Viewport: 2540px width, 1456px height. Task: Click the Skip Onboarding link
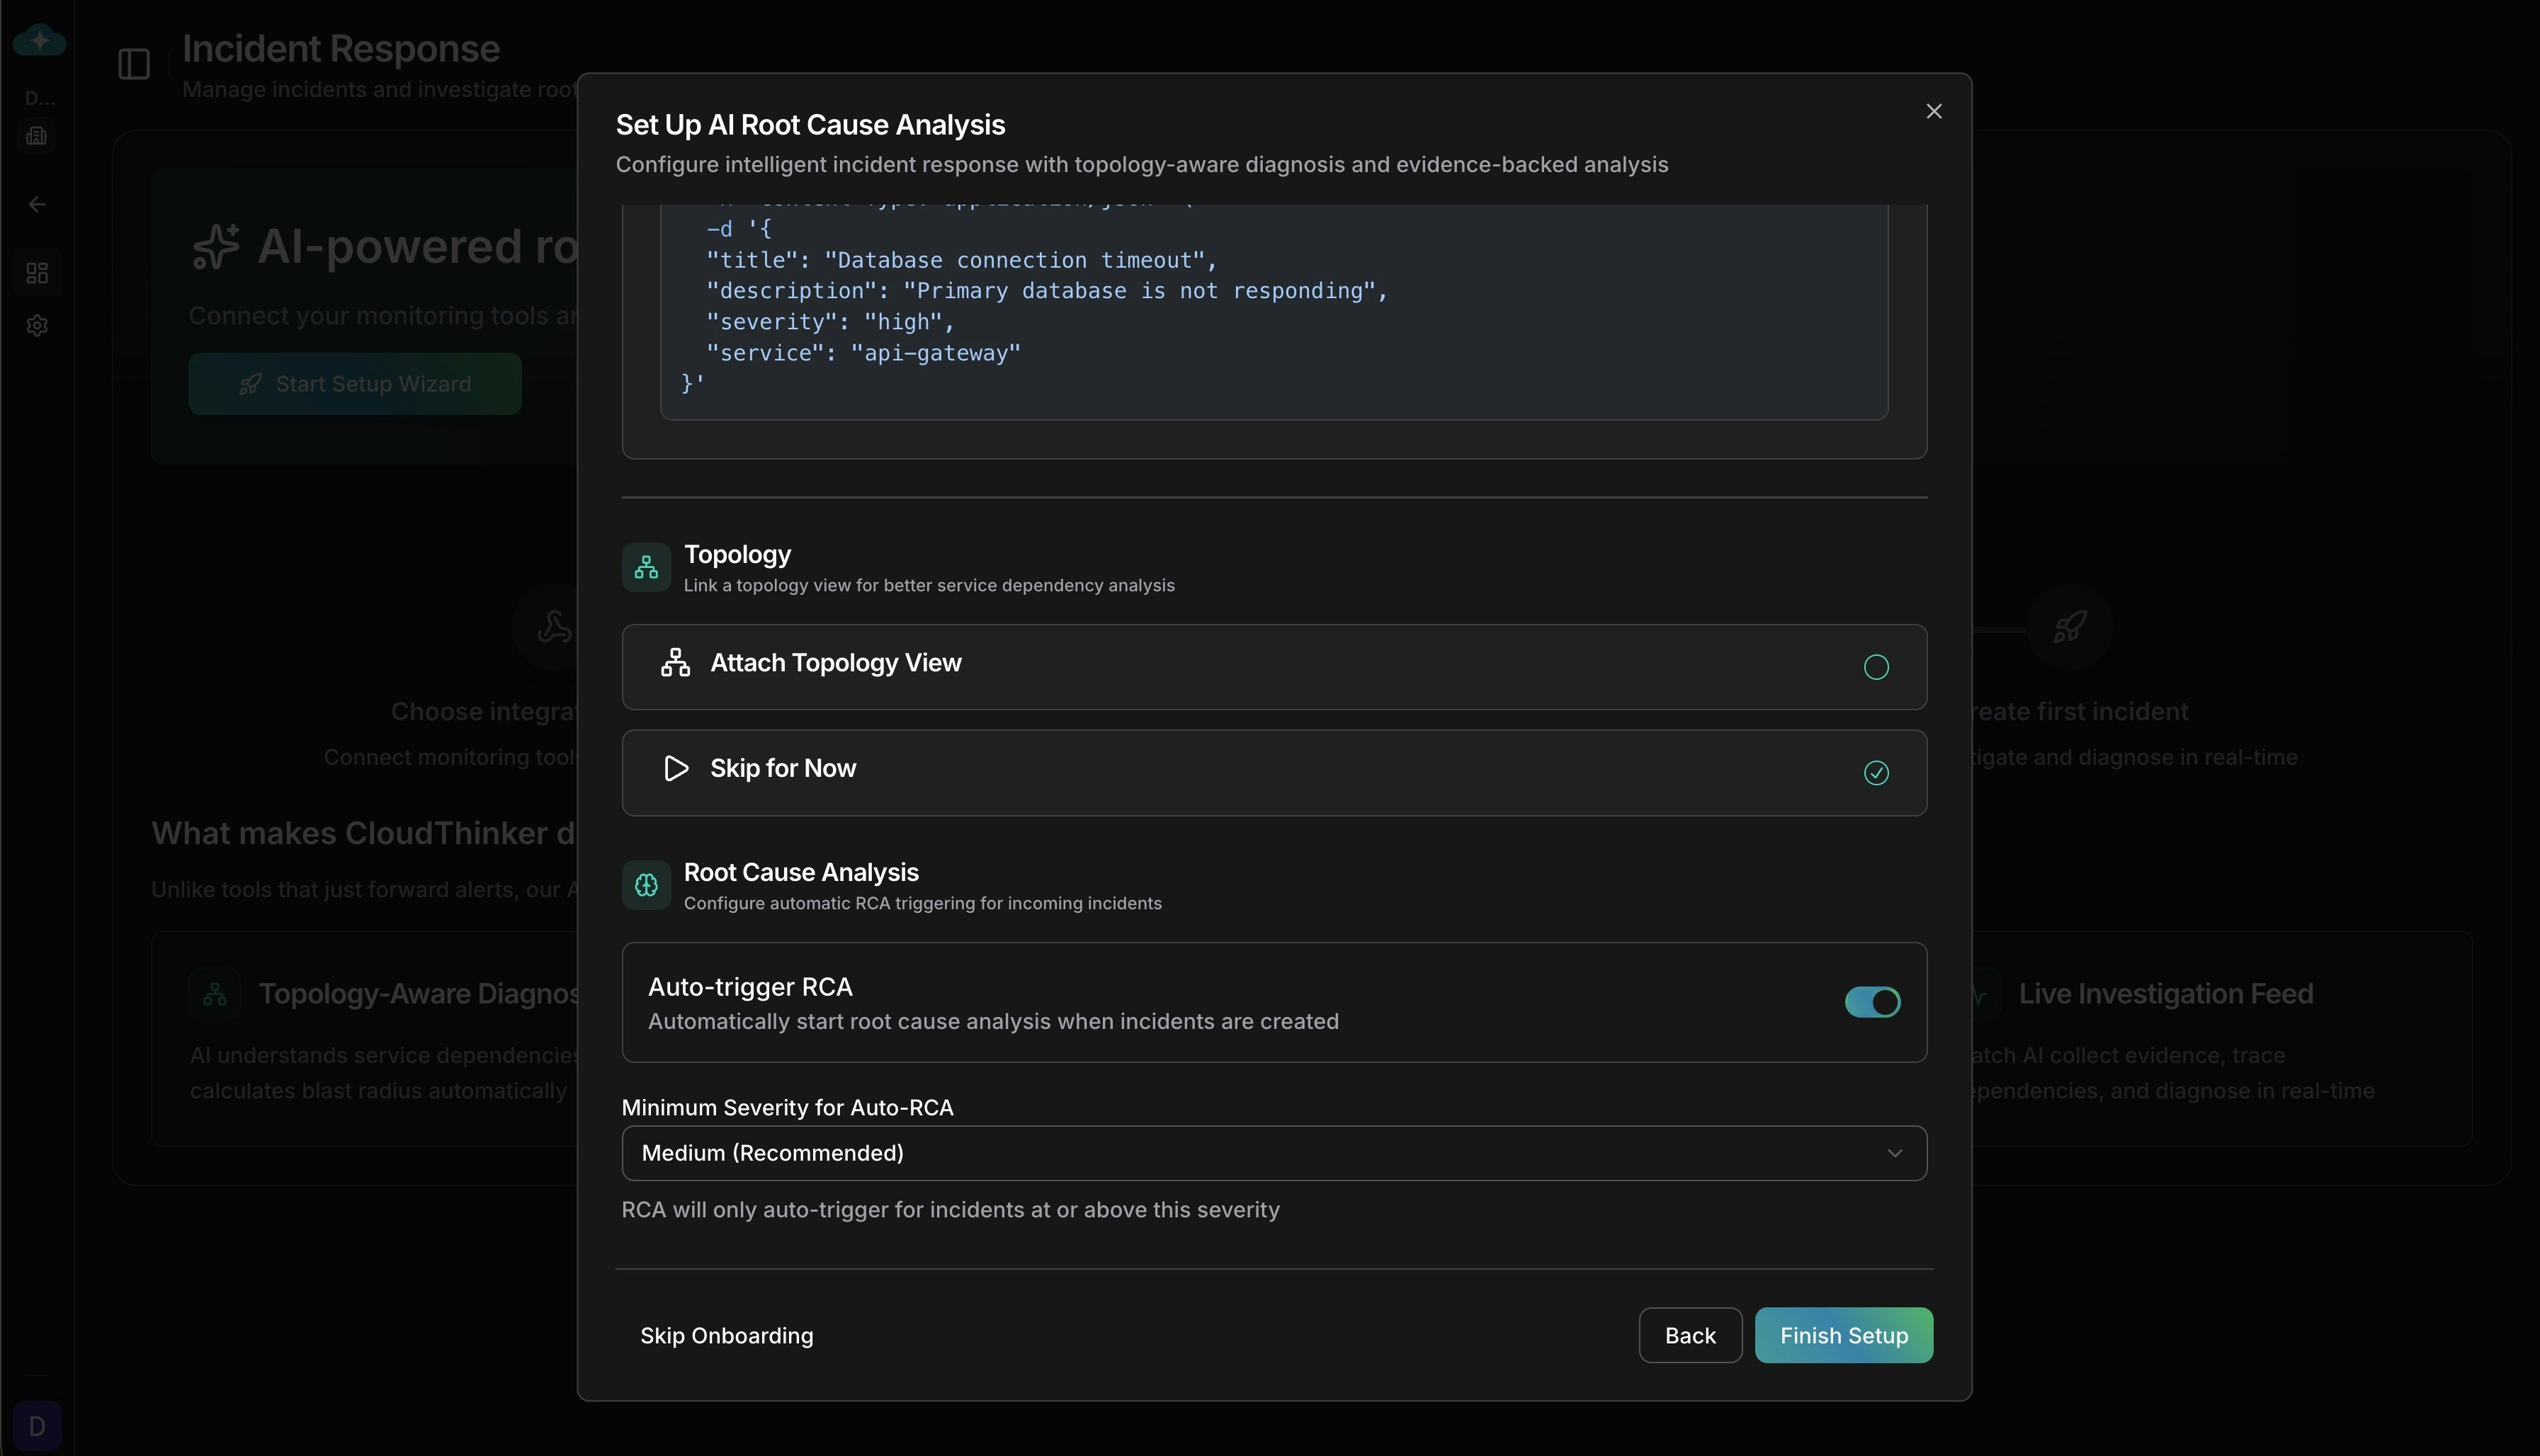click(x=726, y=1335)
